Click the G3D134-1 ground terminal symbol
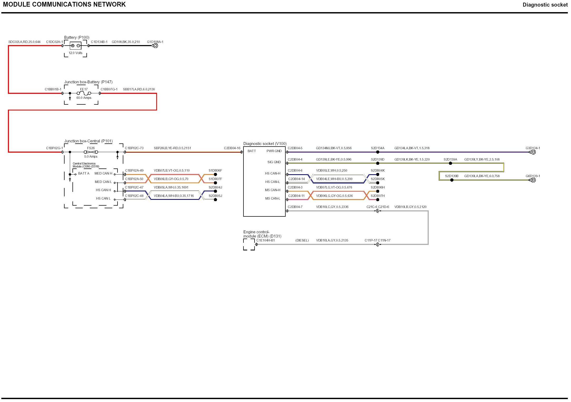 533,152
